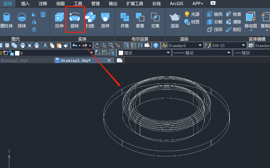The height and width of the screenshot is (168, 270).
Task: Open the Drawing2.dwg document tab
Action: (x=15, y=60)
